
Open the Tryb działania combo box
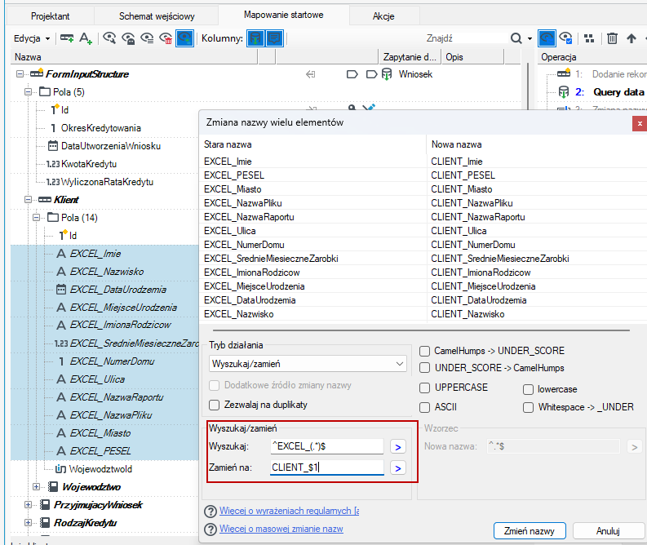[308, 364]
